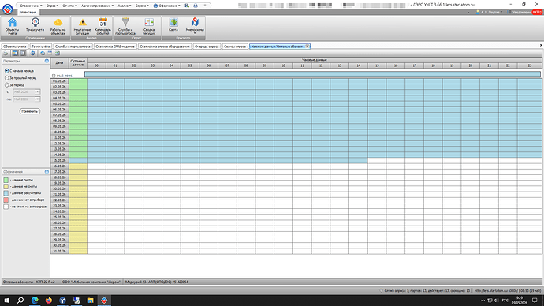The height and width of the screenshot is (306, 544).
Task: Open the start month 'с' dropdown
Action: click(x=38, y=92)
